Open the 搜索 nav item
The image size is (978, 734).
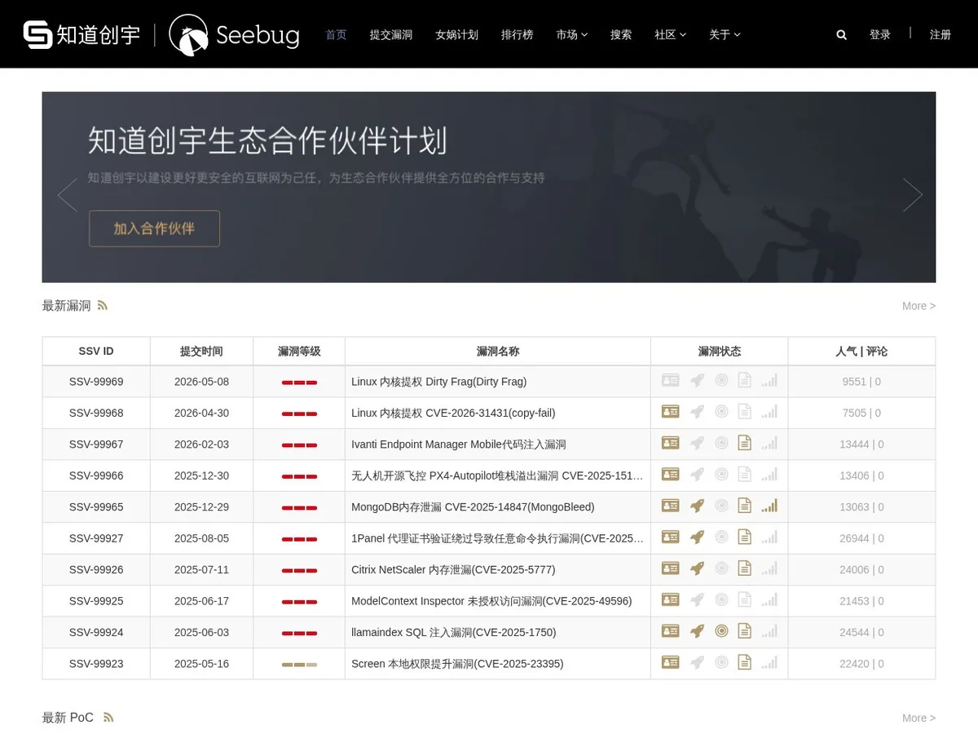[621, 35]
